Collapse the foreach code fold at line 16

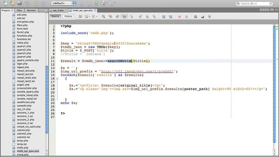click(57, 78)
